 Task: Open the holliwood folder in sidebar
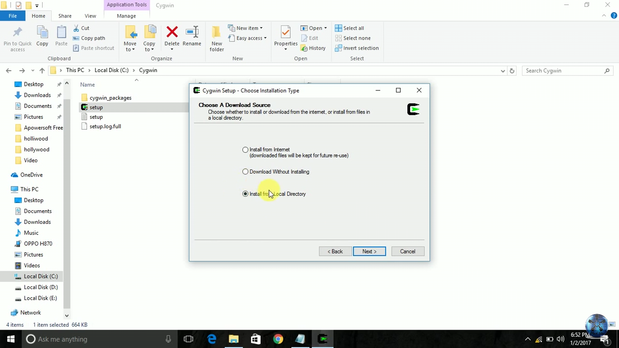tap(36, 139)
